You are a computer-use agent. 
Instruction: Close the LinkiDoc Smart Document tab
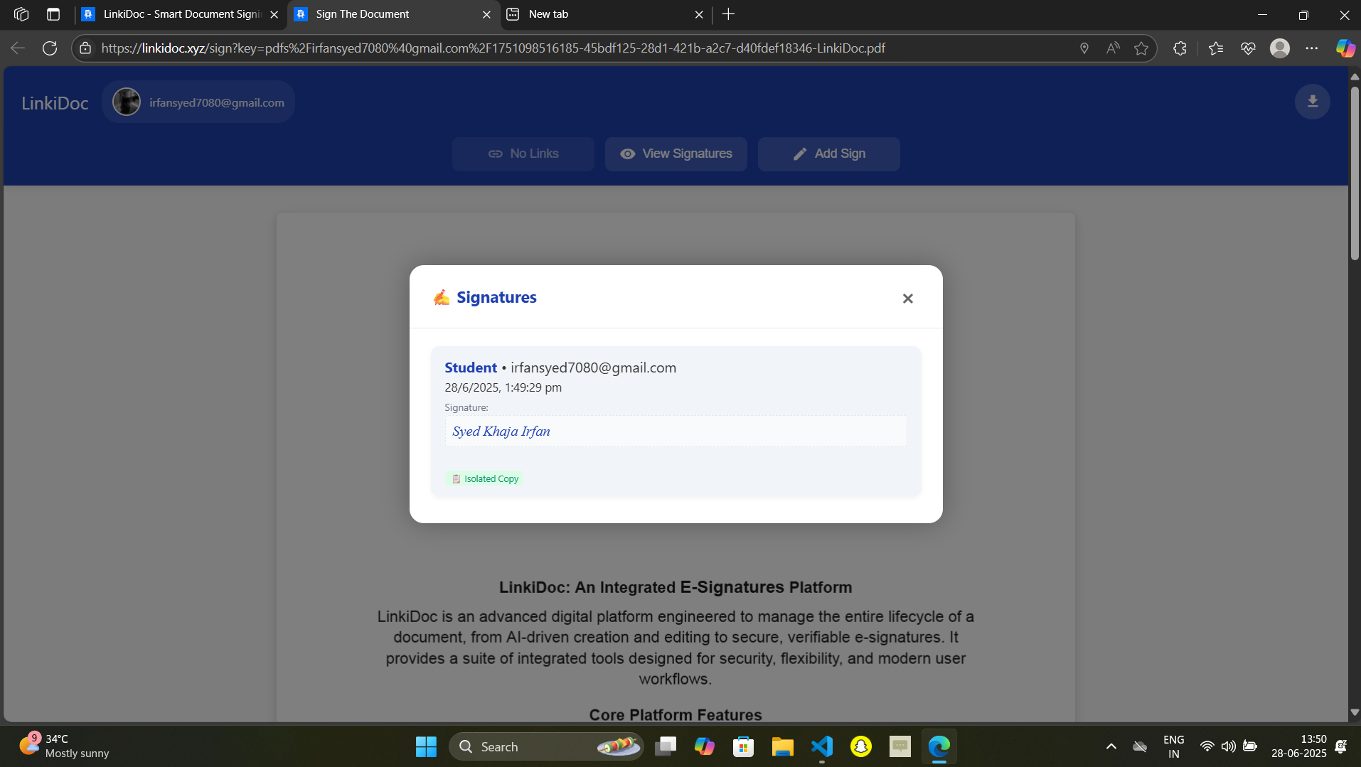pos(274,14)
